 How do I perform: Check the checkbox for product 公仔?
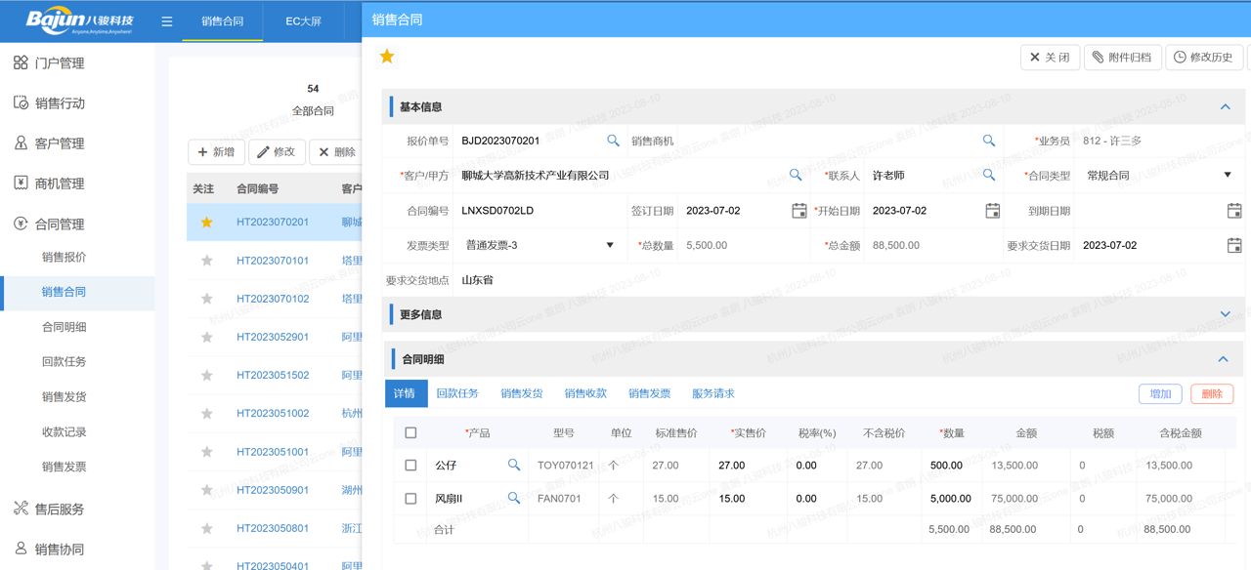coord(410,466)
